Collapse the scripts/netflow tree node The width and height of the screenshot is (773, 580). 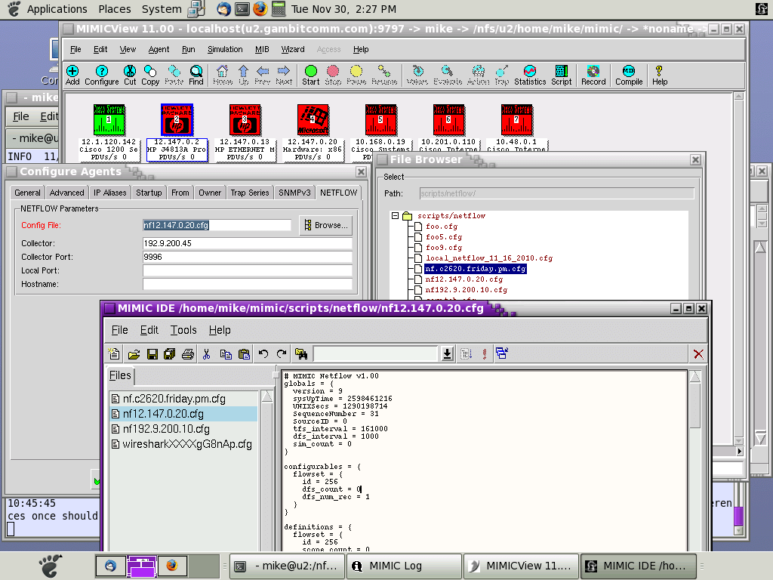(395, 215)
